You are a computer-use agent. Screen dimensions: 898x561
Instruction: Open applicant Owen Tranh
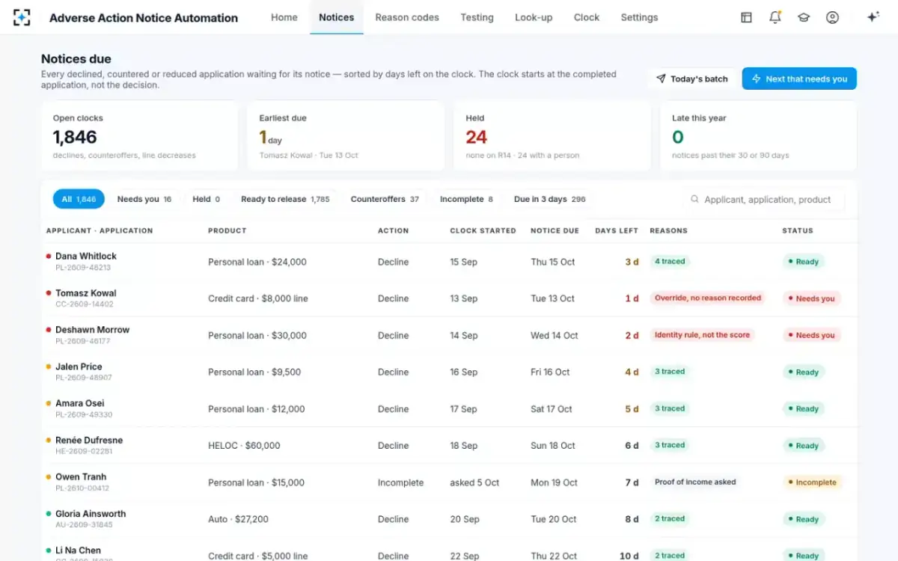click(81, 476)
